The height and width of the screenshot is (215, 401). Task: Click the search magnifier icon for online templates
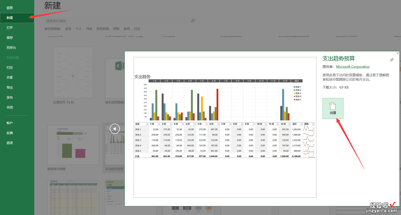point(193,21)
